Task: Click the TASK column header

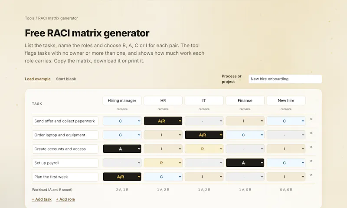Action: [37, 104]
